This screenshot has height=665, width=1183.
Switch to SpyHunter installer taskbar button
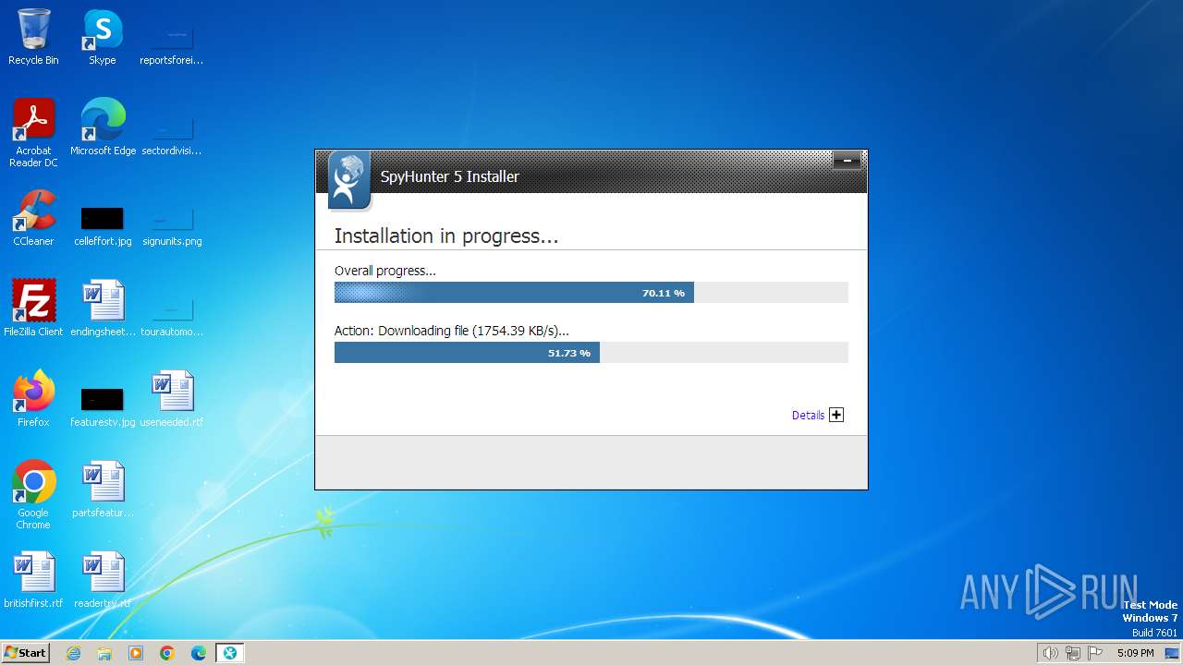(229, 653)
